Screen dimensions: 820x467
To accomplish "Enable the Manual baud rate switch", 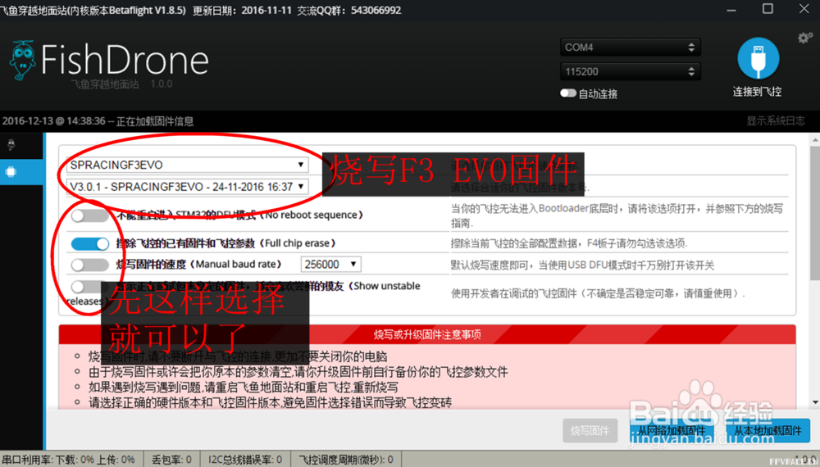I will click(90, 265).
